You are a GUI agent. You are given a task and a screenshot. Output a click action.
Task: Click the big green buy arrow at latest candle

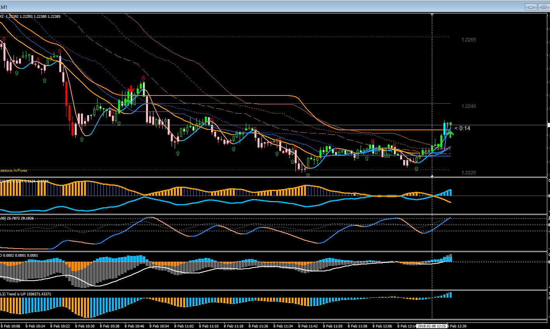(x=450, y=134)
